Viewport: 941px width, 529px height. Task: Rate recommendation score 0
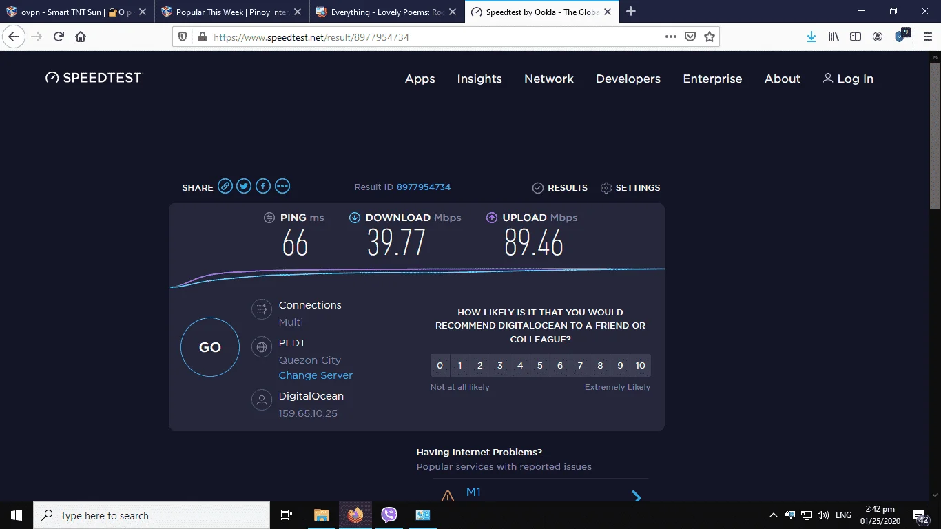pos(440,366)
